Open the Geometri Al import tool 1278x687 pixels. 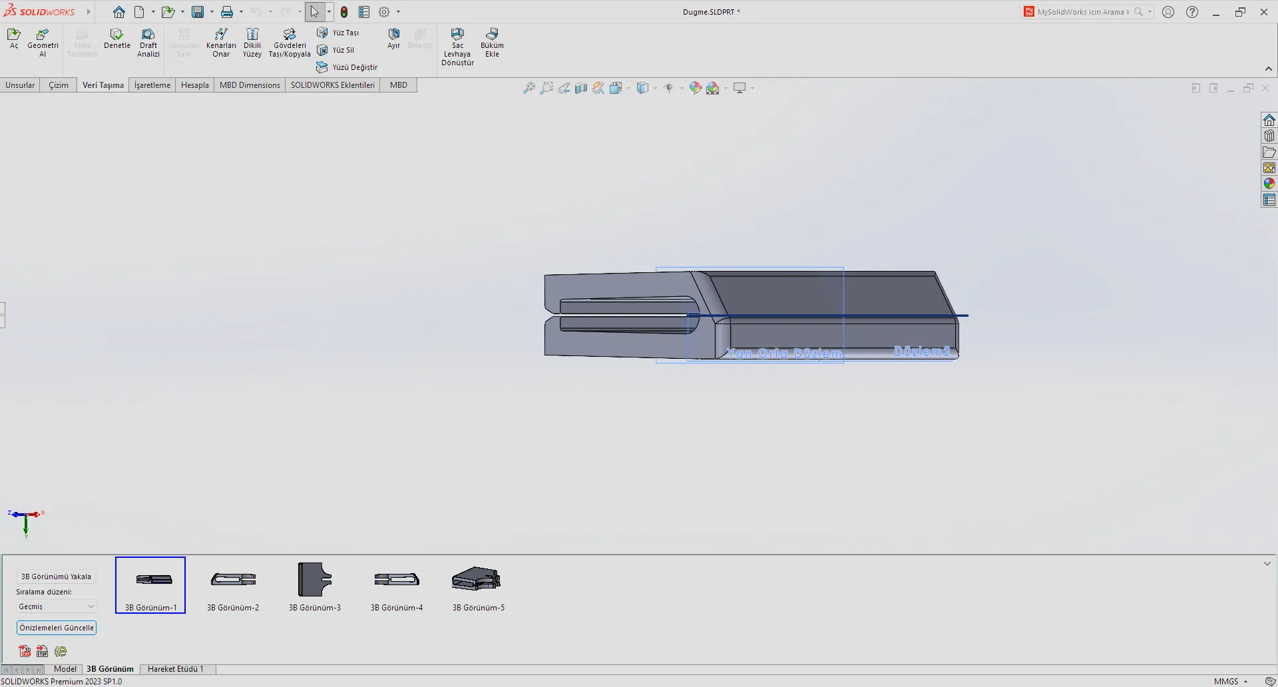pos(43,43)
